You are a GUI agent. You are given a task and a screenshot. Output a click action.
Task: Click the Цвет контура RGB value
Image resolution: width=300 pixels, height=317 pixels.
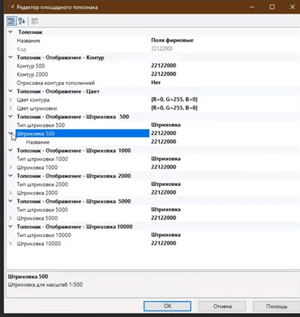(175, 100)
